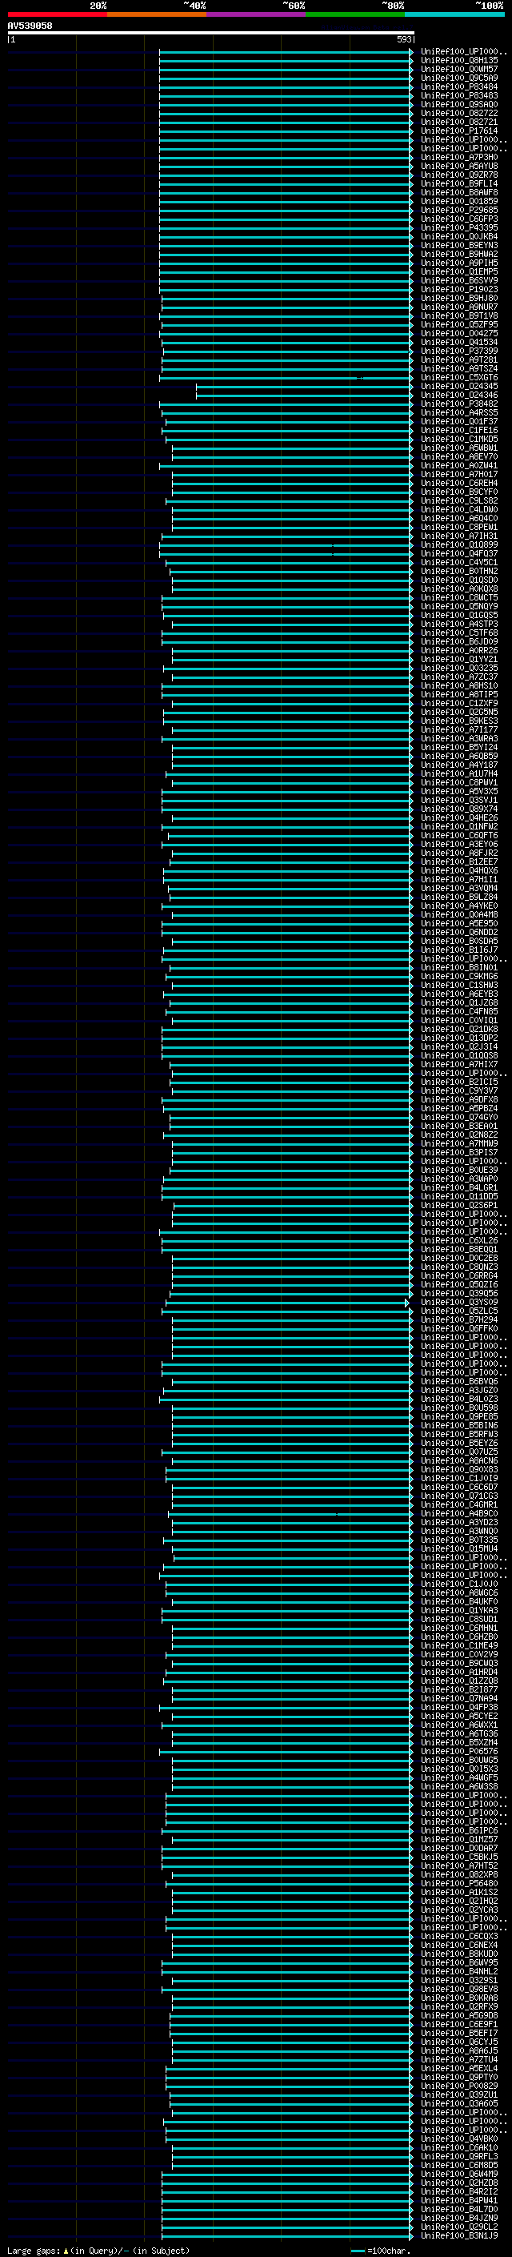512x2257 pixels.
Task: Select the UniRef100_A7H1I1 label
Action: tap(459, 879)
